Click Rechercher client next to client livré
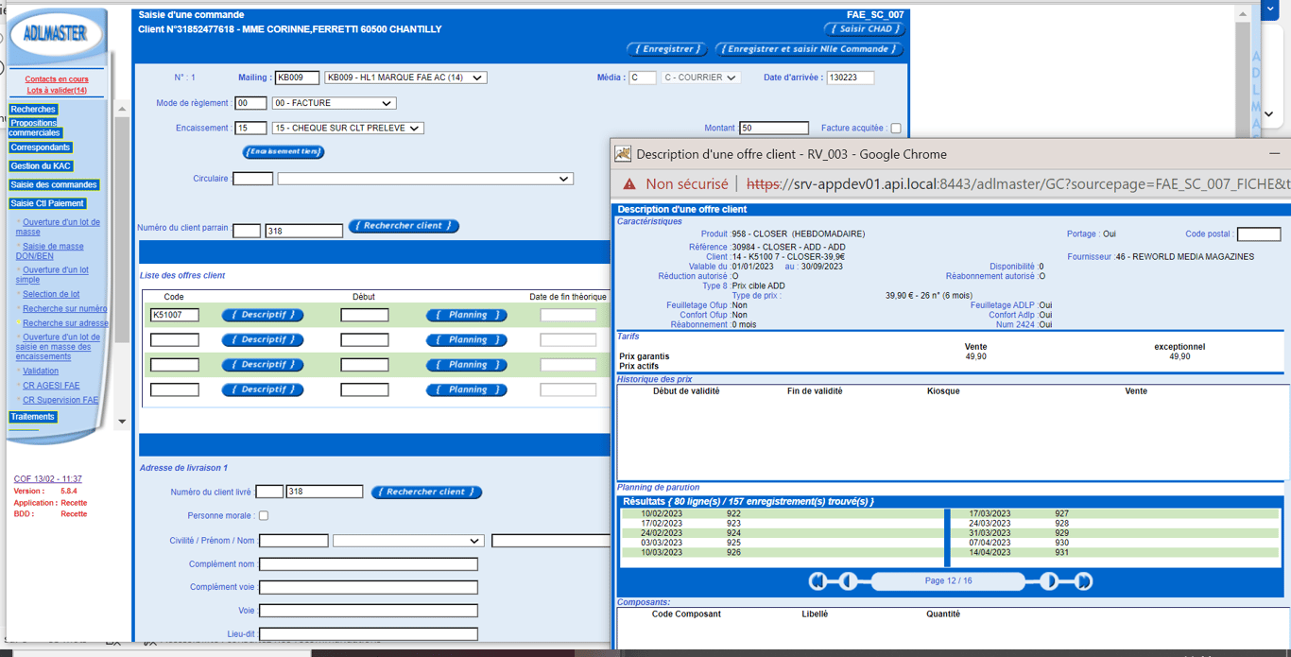The height and width of the screenshot is (657, 1291). coord(426,492)
